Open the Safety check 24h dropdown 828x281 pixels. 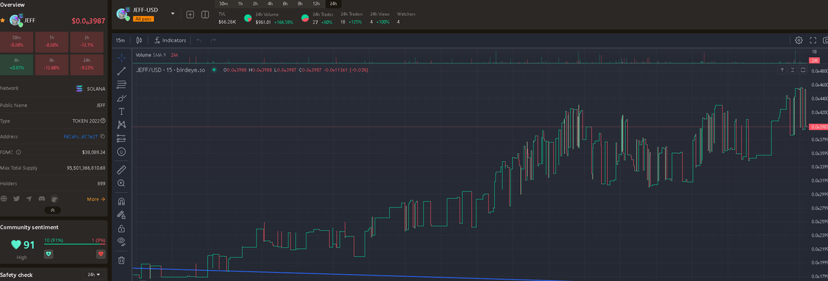[x=92, y=275]
